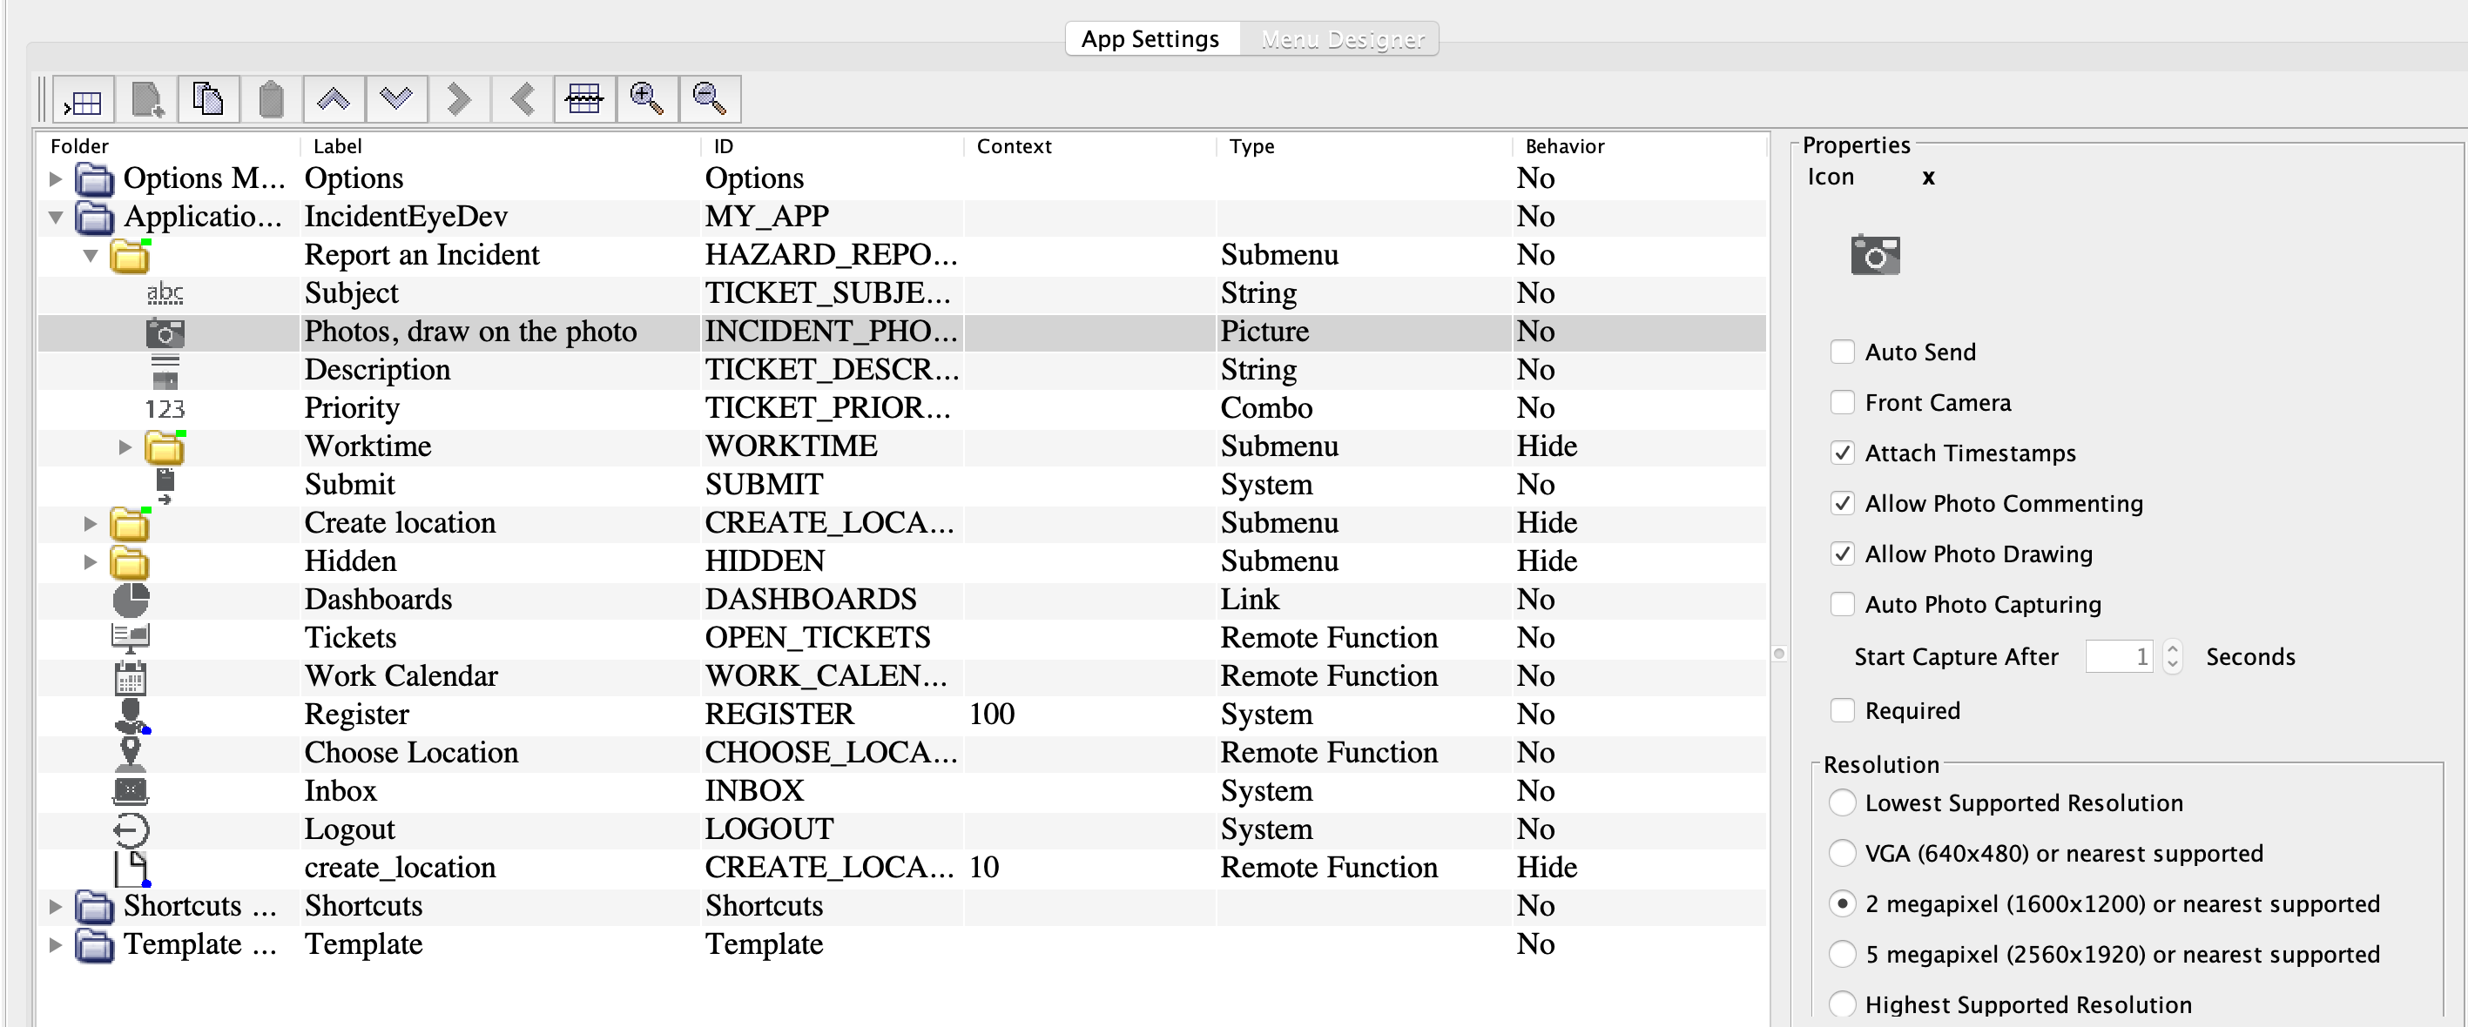The width and height of the screenshot is (2468, 1027).
Task: Uncheck Allow Photo Drawing
Action: (x=1841, y=554)
